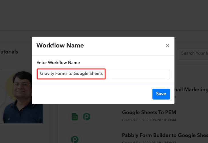208x143 pixels.
Task: Click the Pabbly Form Builder workflow's green icon
Action: [74, 139]
